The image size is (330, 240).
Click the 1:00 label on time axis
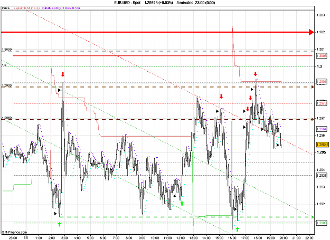[39, 238]
